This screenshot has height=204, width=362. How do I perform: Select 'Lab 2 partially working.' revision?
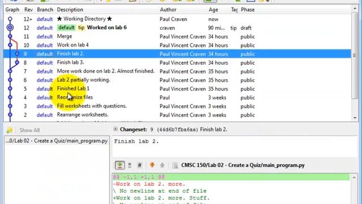pyautogui.click(x=177, y=80)
